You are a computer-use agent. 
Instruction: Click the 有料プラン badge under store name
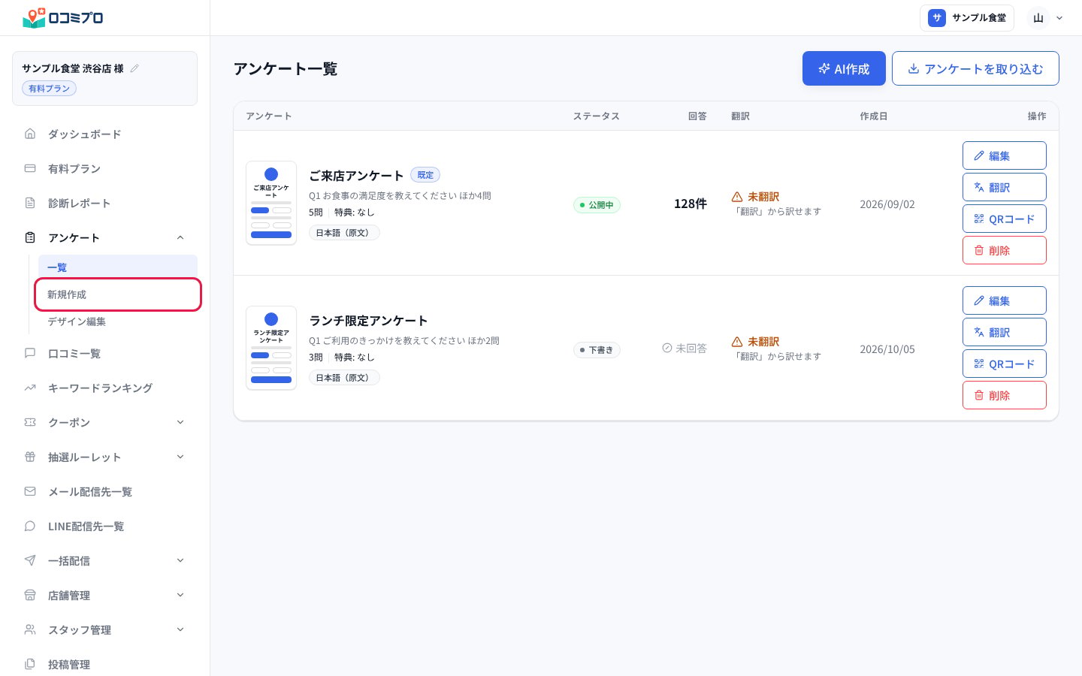pos(49,89)
